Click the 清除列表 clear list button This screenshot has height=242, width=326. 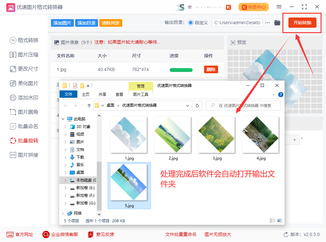[x=110, y=23]
